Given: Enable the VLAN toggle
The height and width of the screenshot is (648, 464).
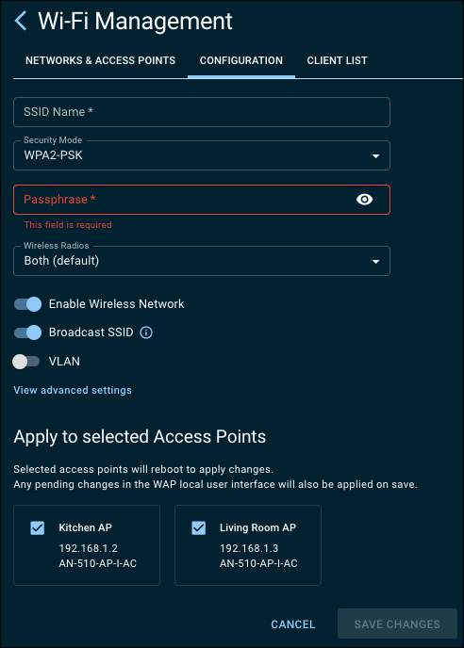Looking at the screenshot, I should 26,362.
